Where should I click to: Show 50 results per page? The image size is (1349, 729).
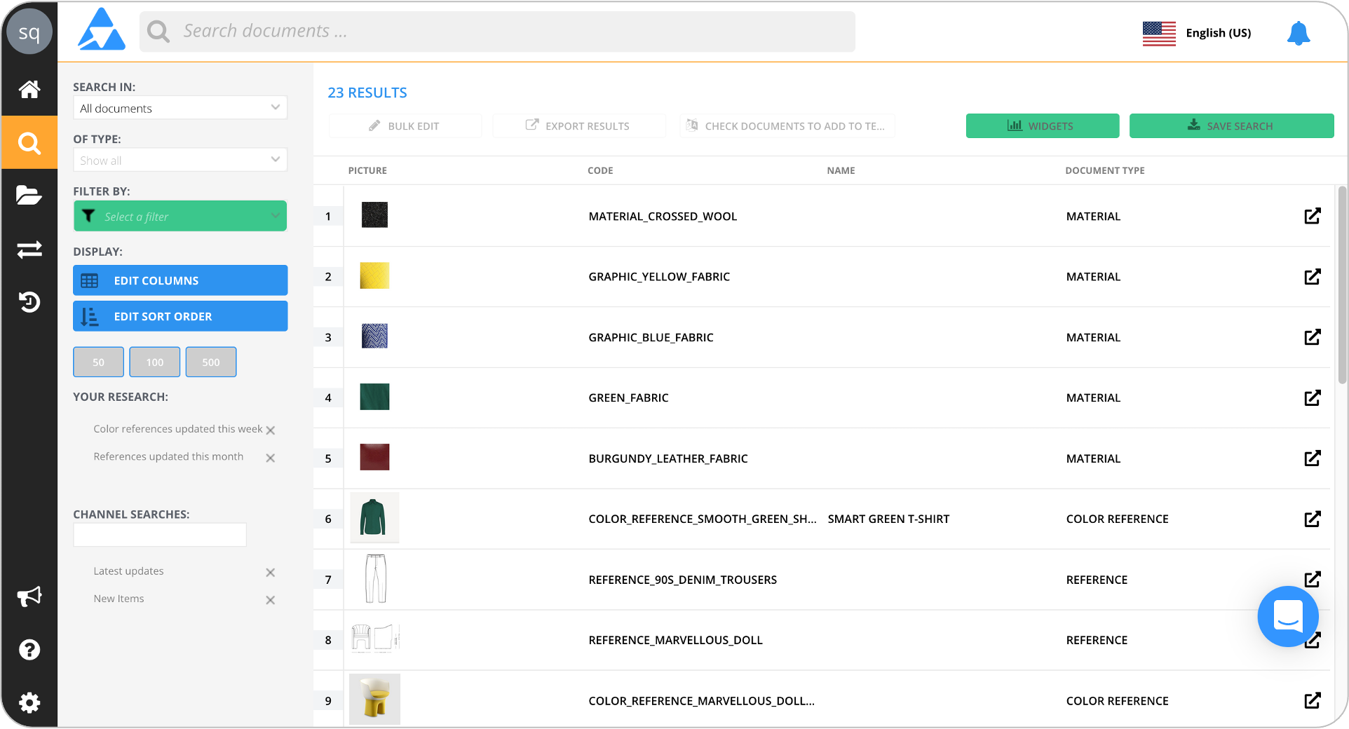click(x=98, y=362)
